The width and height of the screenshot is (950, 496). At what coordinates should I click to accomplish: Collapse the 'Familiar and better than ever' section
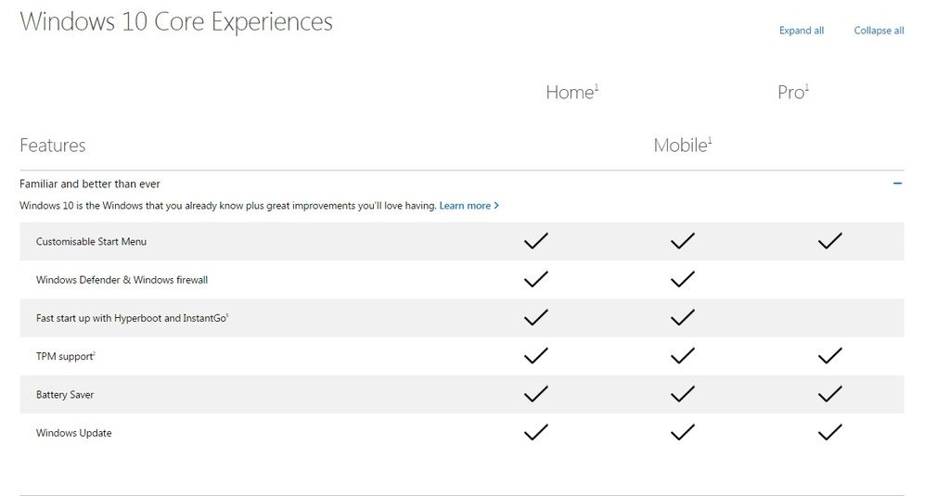pyautogui.click(x=897, y=184)
